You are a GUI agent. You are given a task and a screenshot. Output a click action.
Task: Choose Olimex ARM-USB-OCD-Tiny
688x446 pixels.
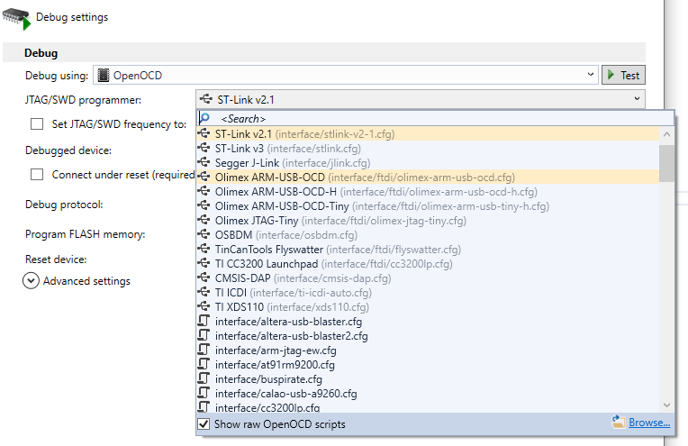[x=428, y=206]
